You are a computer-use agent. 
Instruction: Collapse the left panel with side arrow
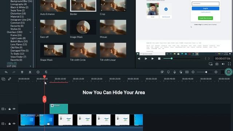click(35, 28)
